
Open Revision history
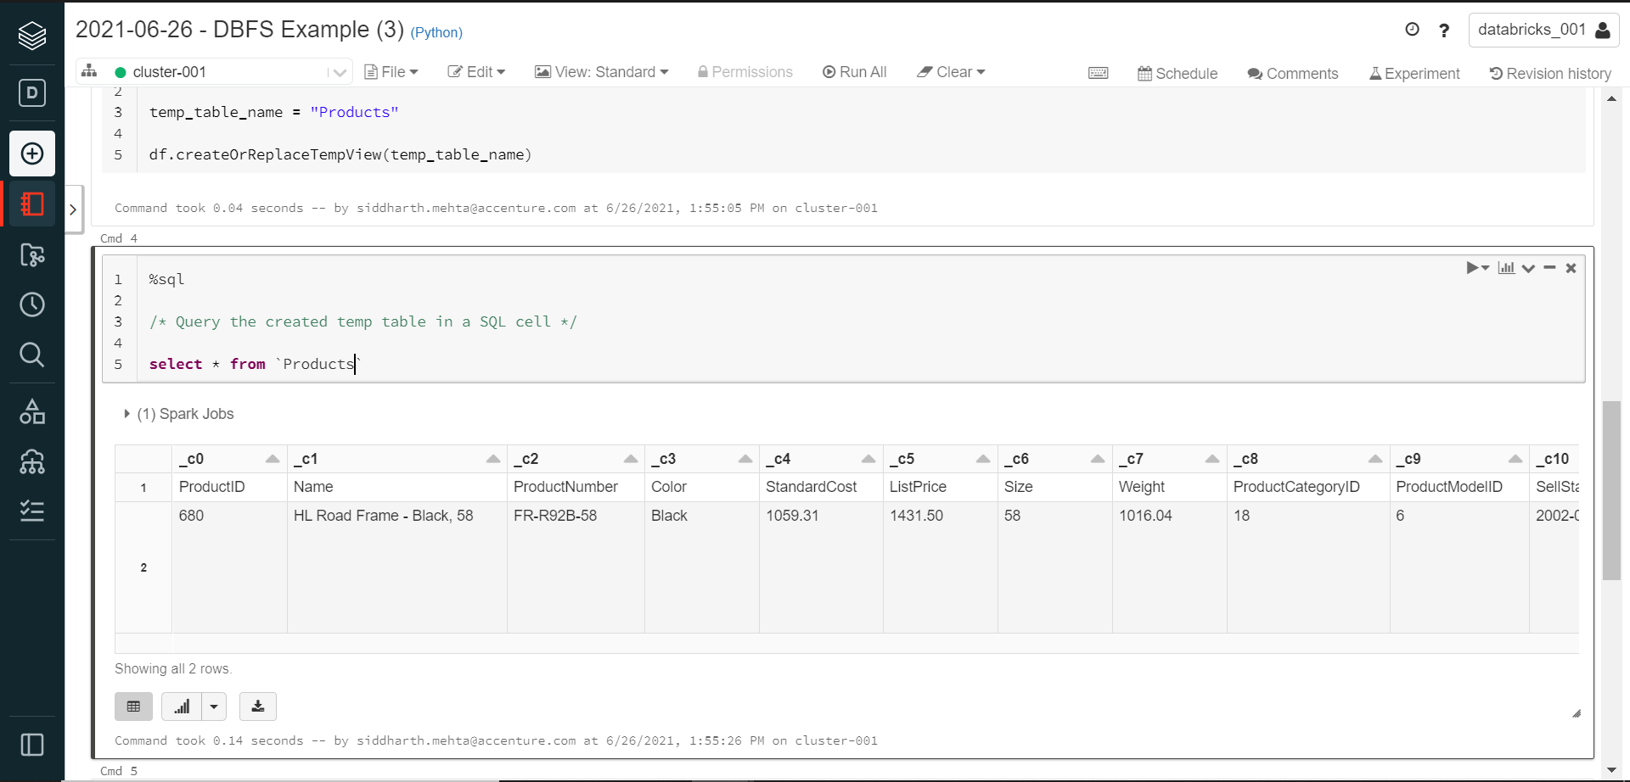click(x=1550, y=74)
